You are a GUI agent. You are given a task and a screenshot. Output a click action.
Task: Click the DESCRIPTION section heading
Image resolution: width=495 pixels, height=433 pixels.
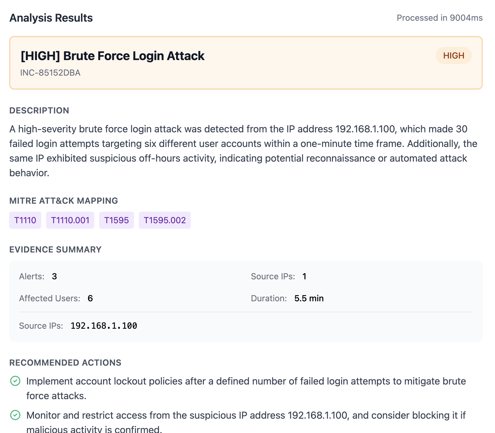[39, 110]
